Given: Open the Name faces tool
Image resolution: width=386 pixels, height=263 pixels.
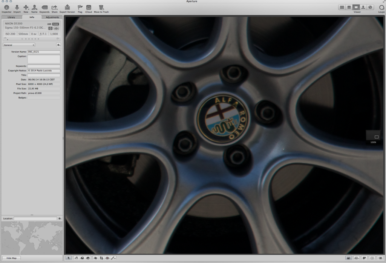Looking at the screenshot, I should click(x=34, y=9).
